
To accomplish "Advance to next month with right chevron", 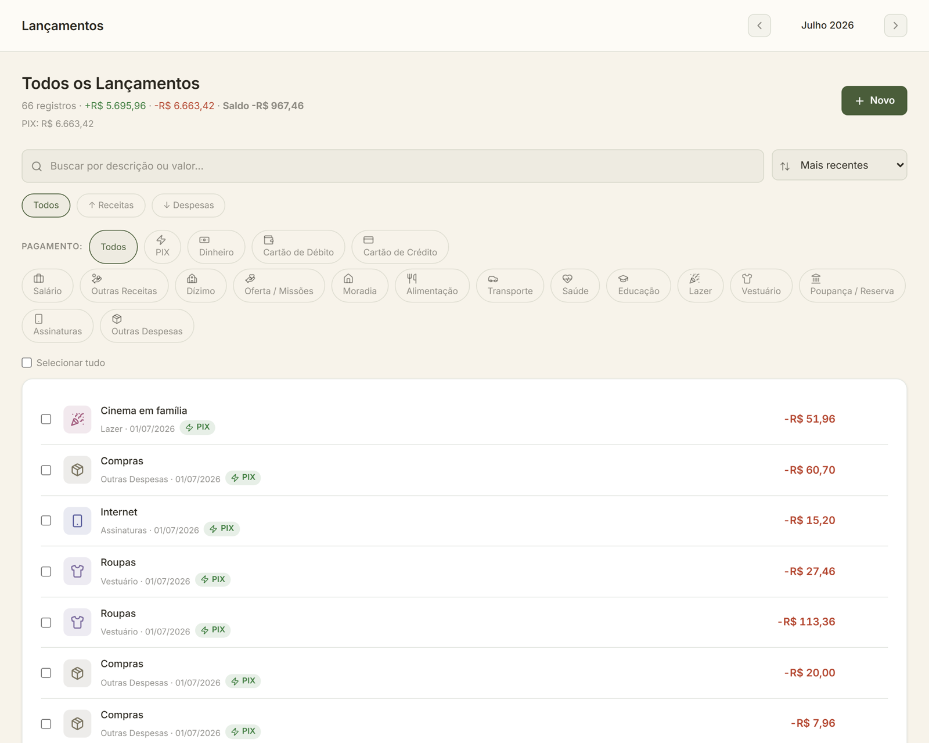I will click(895, 26).
